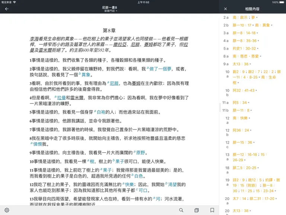The width and height of the screenshot is (286, 215).
Task: Open reference 5a 約史1：30-32
Action: point(245,49)
